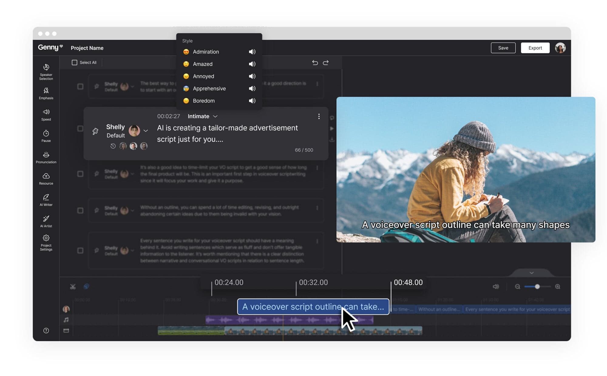Zoom in on the timeline
This screenshot has height=376, width=607.
558,287
